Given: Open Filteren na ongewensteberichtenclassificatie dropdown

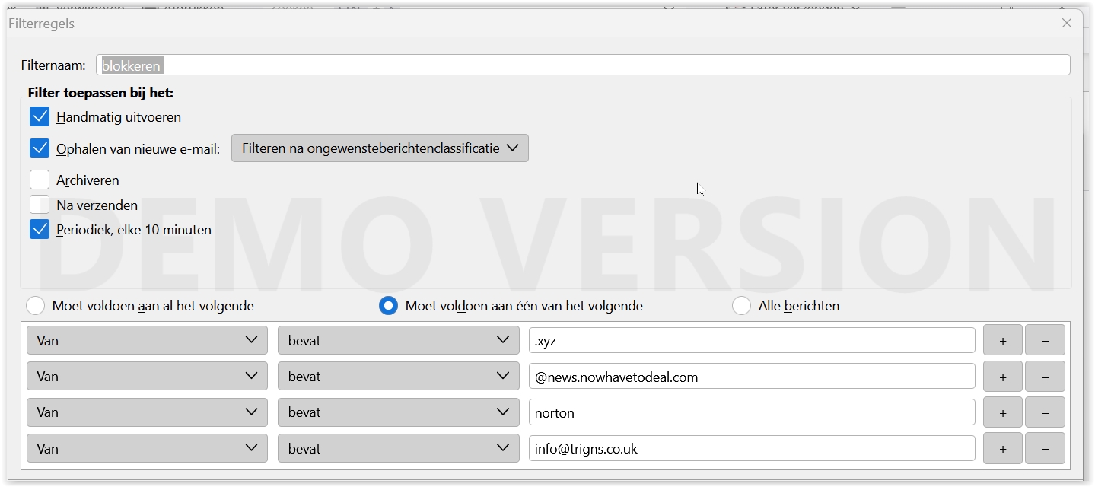Looking at the screenshot, I should point(380,148).
